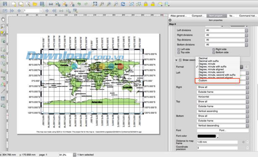Click the Zoom in magnifier icon
Image resolution: width=258 pixels, height=157 pixels.
(x=109, y=4)
